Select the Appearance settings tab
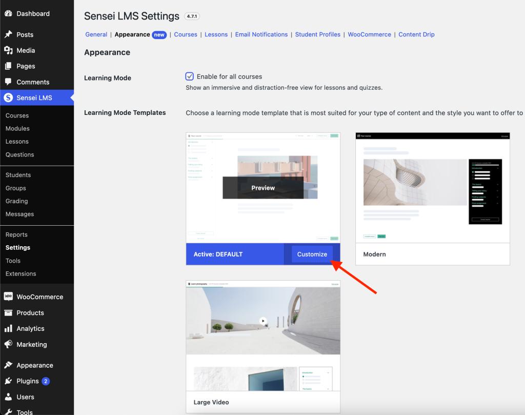Viewport: 525px width, 415px height. tap(132, 34)
